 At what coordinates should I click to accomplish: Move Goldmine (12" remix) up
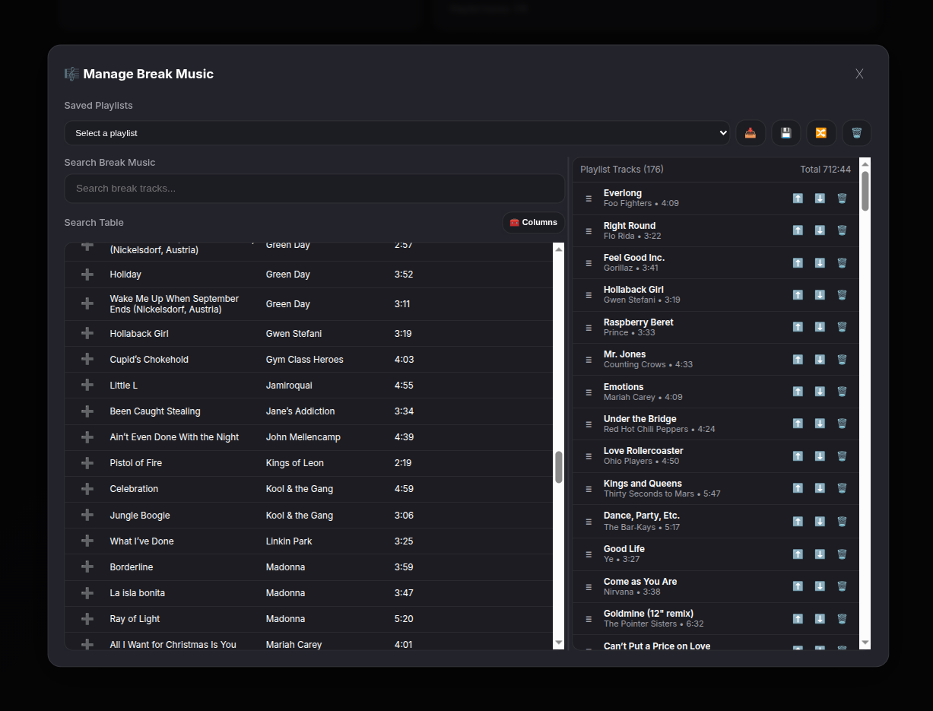click(x=798, y=618)
